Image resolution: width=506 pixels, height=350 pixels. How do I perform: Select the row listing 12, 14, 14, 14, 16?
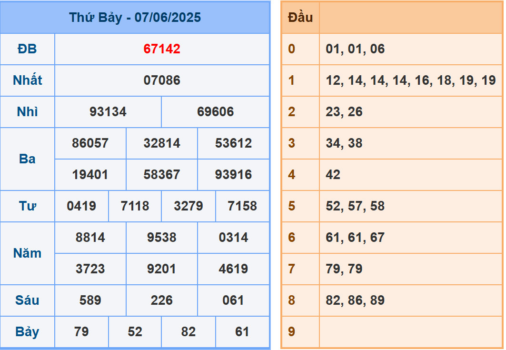pyautogui.click(x=410, y=80)
